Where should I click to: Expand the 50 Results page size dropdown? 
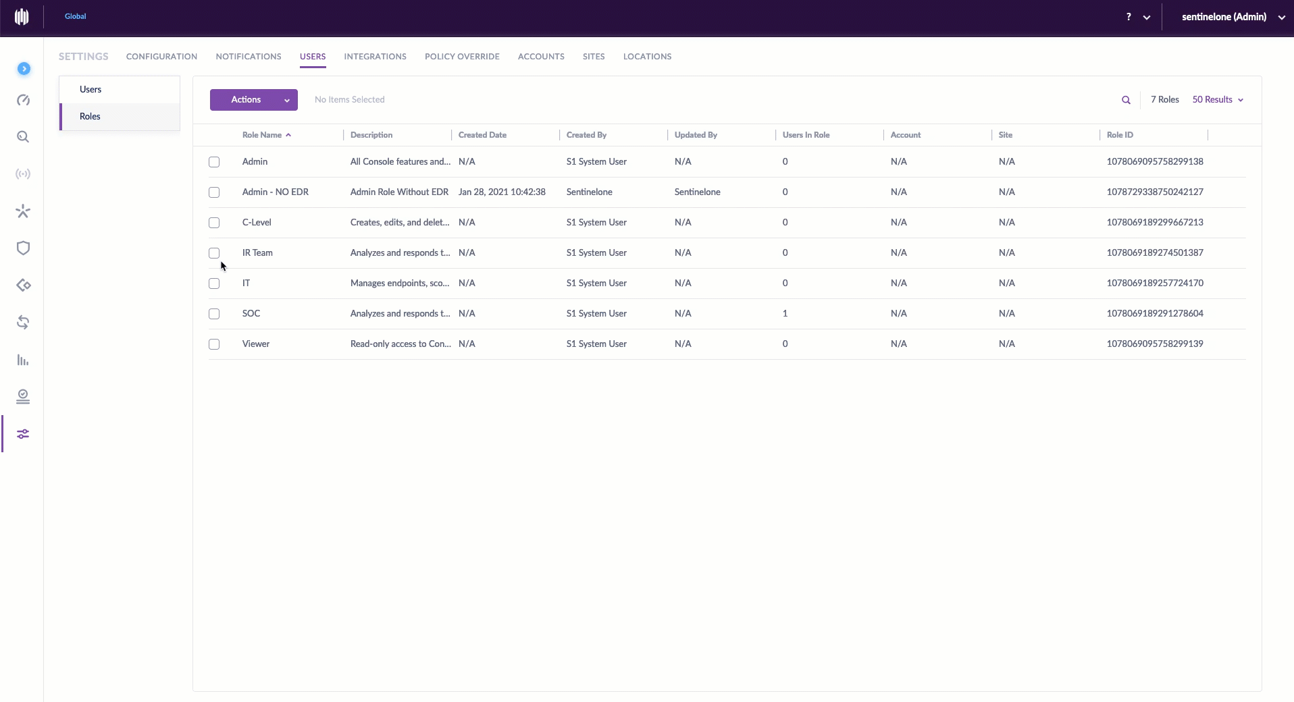pos(1218,100)
